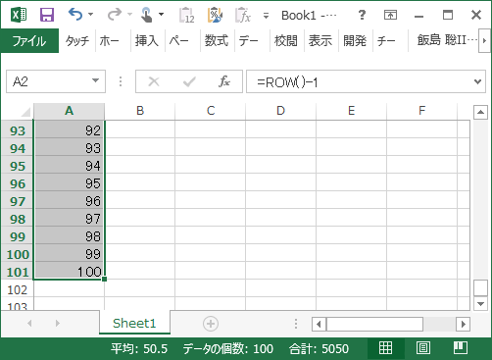This screenshot has width=492, height=360.
Task: Open the ファイル tab
Action: tap(29, 41)
